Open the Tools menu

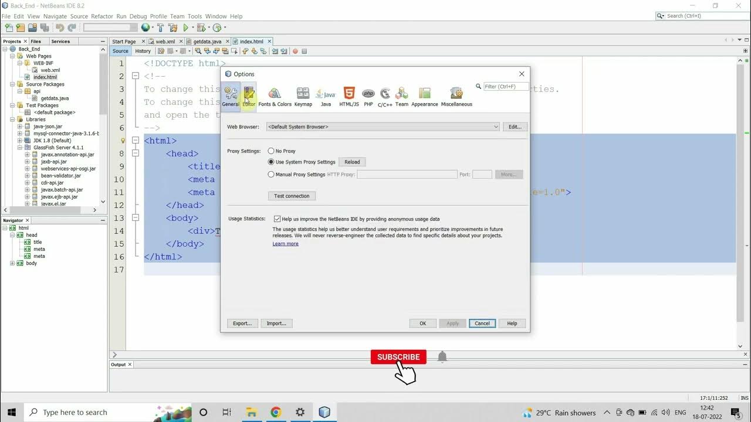(195, 16)
